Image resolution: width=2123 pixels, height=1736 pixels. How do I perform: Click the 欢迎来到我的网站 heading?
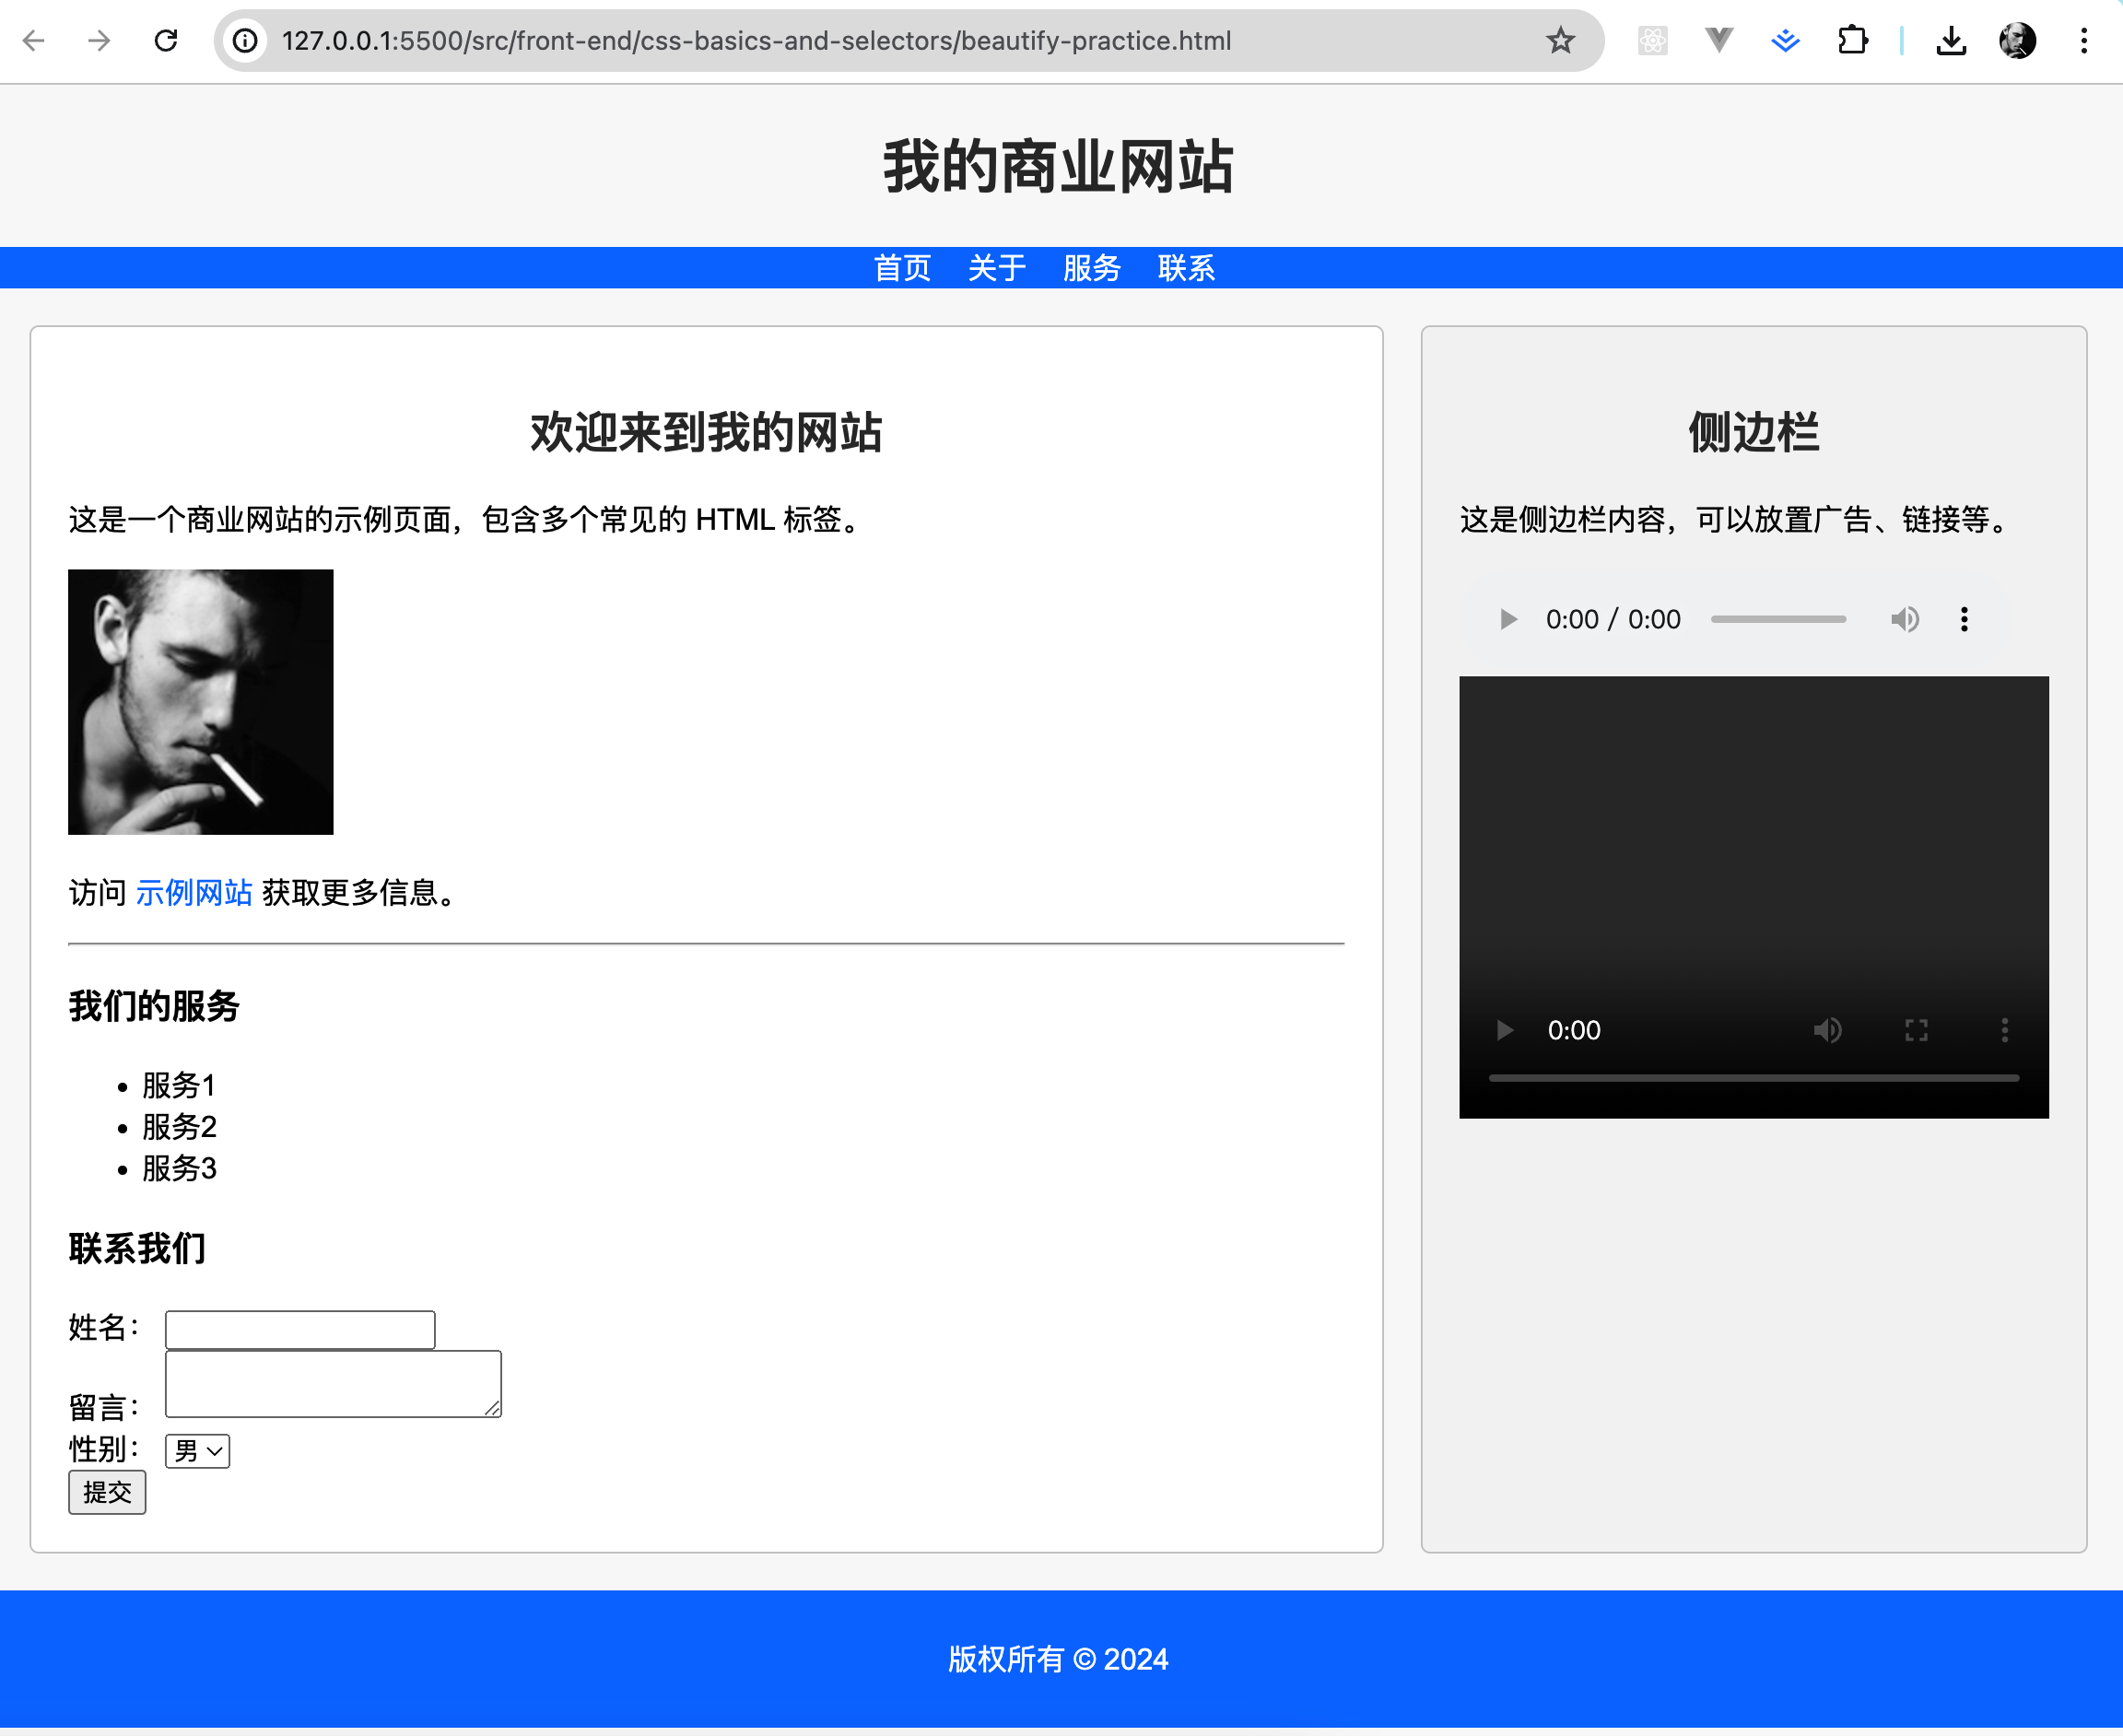click(706, 433)
